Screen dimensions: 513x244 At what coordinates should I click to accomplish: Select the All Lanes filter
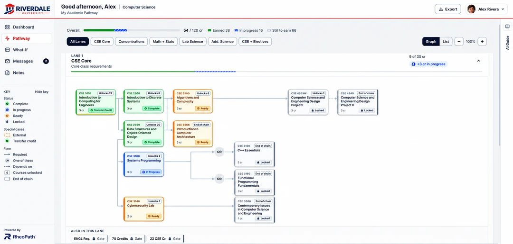(x=77, y=41)
